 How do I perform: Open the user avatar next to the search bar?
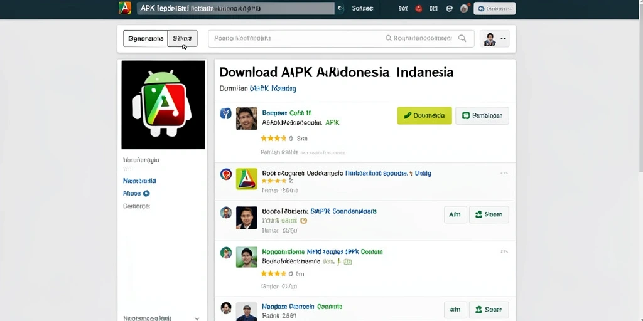point(490,39)
